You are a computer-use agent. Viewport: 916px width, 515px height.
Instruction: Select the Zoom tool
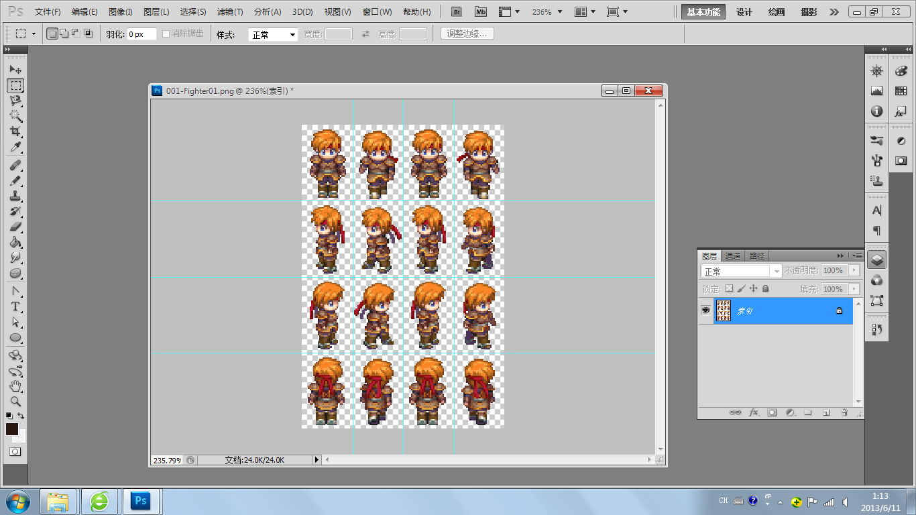pos(15,402)
